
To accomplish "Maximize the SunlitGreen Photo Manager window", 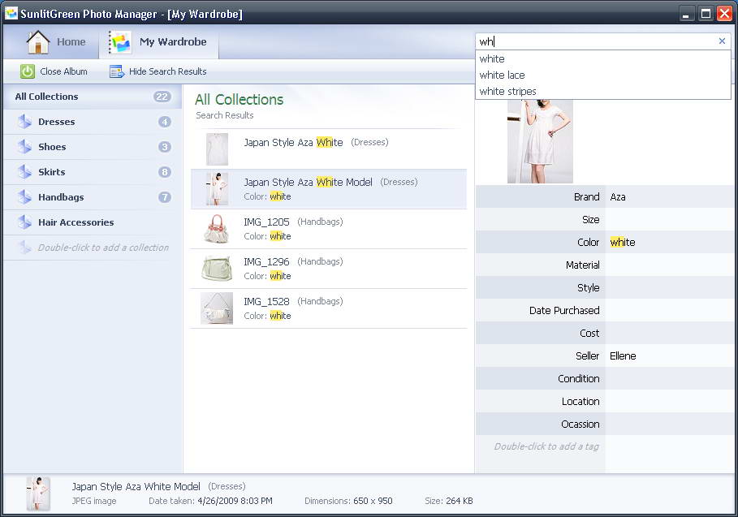I will pos(706,14).
